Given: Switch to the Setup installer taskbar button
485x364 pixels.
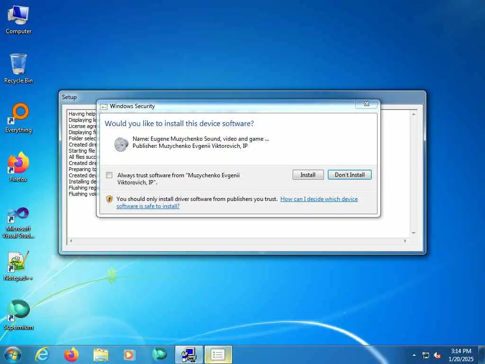Looking at the screenshot, I should pyautogui.click(x=189, y=355).
